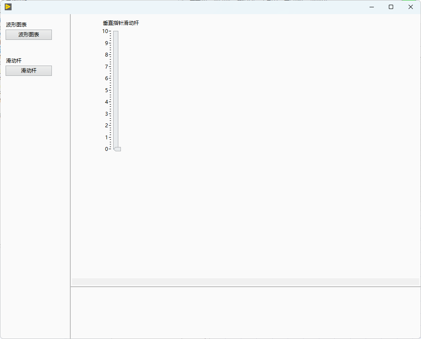Minimize the window
Viewport: 421px width, 339px height.
(x=372, y=7)
